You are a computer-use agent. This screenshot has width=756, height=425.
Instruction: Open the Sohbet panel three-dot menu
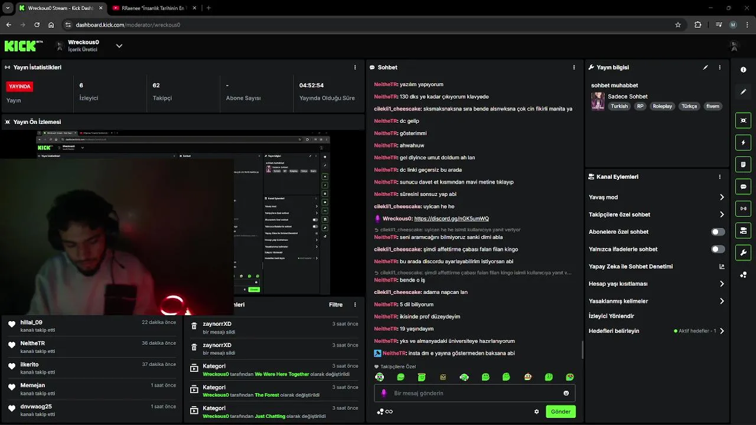tap(573, 67)
